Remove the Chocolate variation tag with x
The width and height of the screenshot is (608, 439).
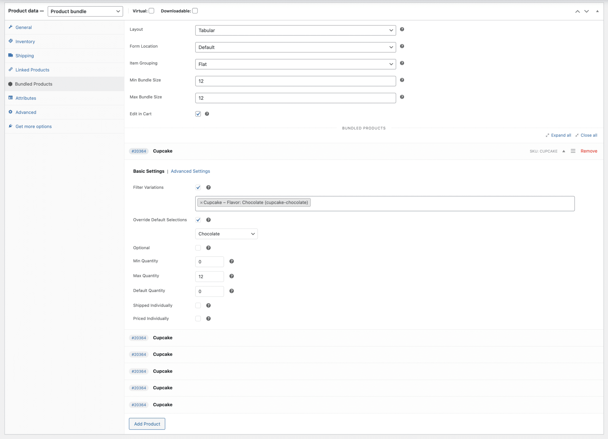201,203
